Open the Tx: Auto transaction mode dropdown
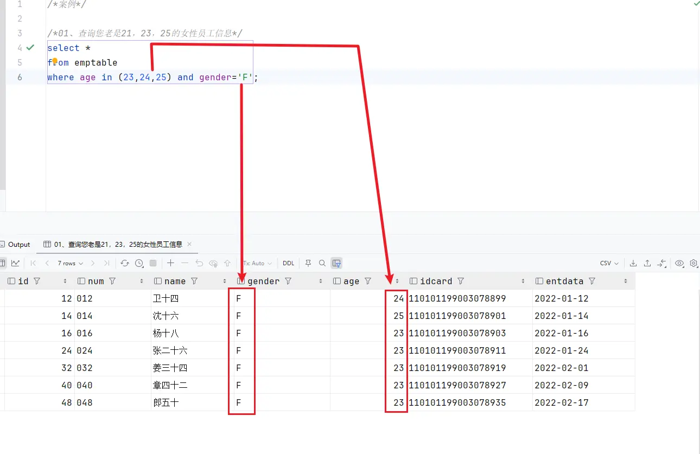The image size is (700, 454). pos(257,263)
